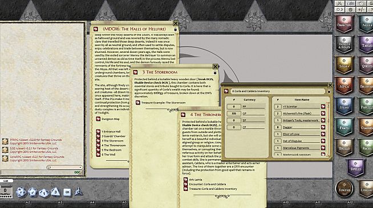This screenshot has height=208, width=373.
Task: Open the Hat of Disguise link icon
Action: click(x=323, y=141)
